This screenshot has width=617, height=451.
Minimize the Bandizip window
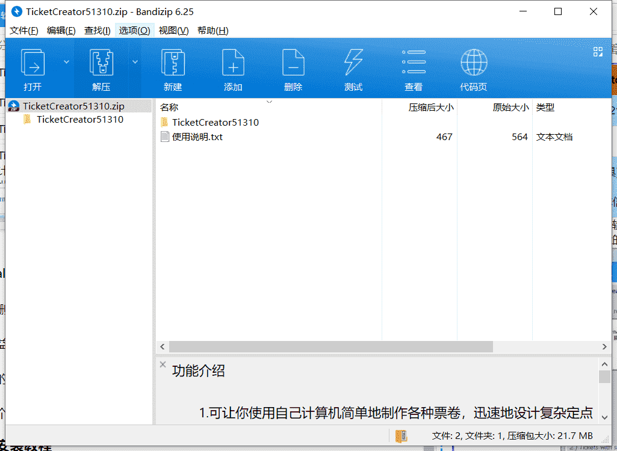[523, 12]
